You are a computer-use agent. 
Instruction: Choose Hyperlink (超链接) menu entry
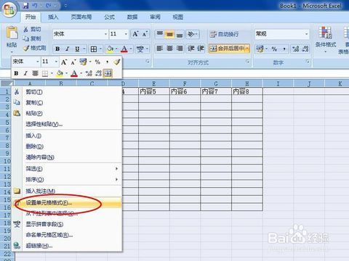(x=67, y=246)
